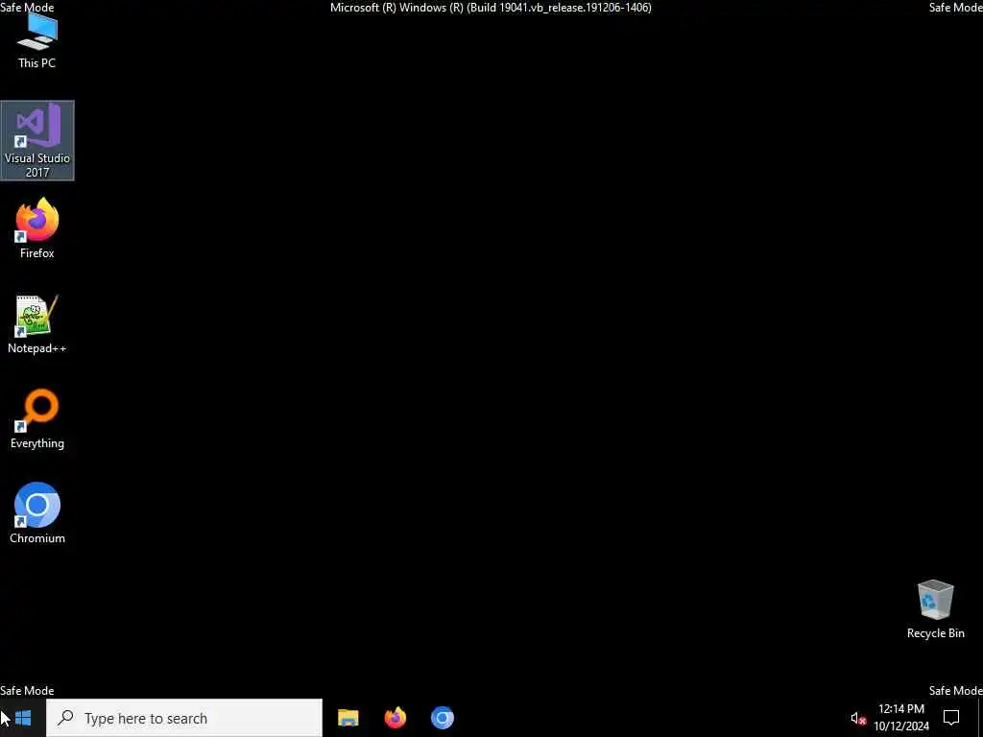Select the Visual Studio 2017 shortcut

tap(37, 140)
